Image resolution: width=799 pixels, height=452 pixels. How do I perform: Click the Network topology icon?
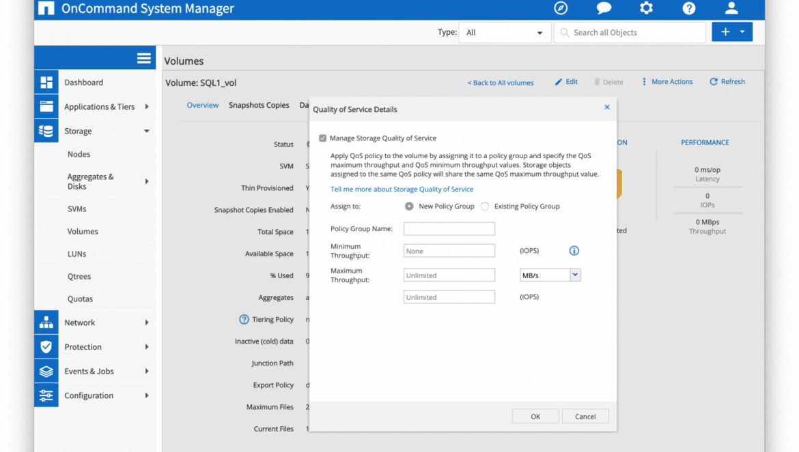46,322
